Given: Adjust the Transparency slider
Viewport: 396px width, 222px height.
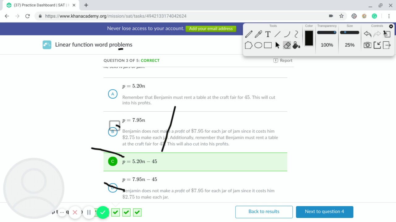Looking at the screenshot, I should tap(327, 32).
